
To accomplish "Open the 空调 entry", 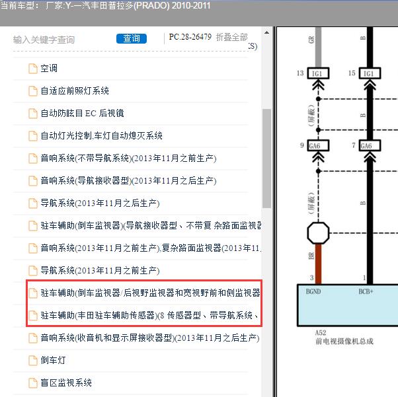I will [49, 69].
